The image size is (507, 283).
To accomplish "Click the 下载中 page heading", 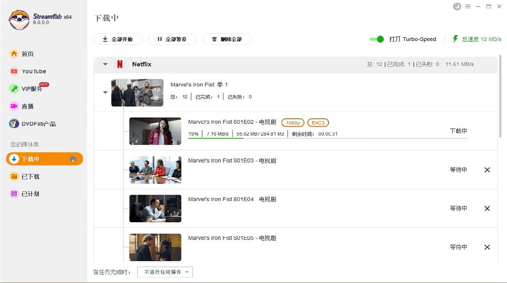I will 107,18.
